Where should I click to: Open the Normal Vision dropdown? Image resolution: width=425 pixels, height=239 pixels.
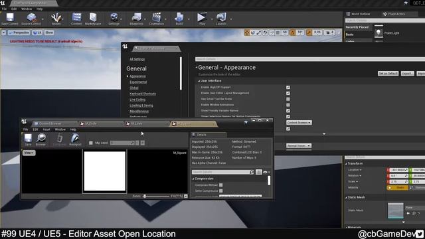[298, 146]
